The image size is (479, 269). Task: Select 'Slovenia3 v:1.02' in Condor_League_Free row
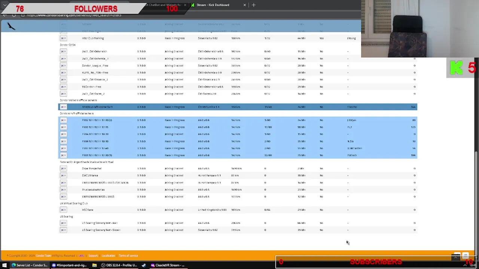(x=208, y=65)
